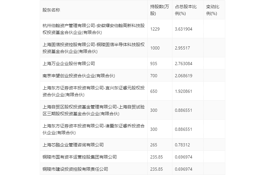Click the percentage 2.763084

tap(184, 64)
